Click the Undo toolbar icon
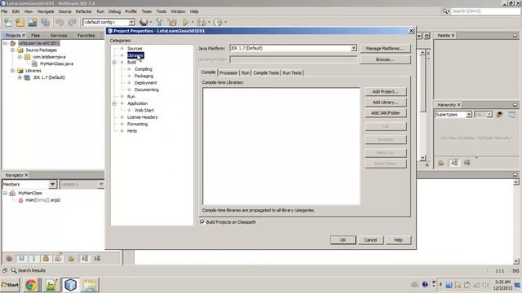The image size is (522, 293). click(60, 22)
